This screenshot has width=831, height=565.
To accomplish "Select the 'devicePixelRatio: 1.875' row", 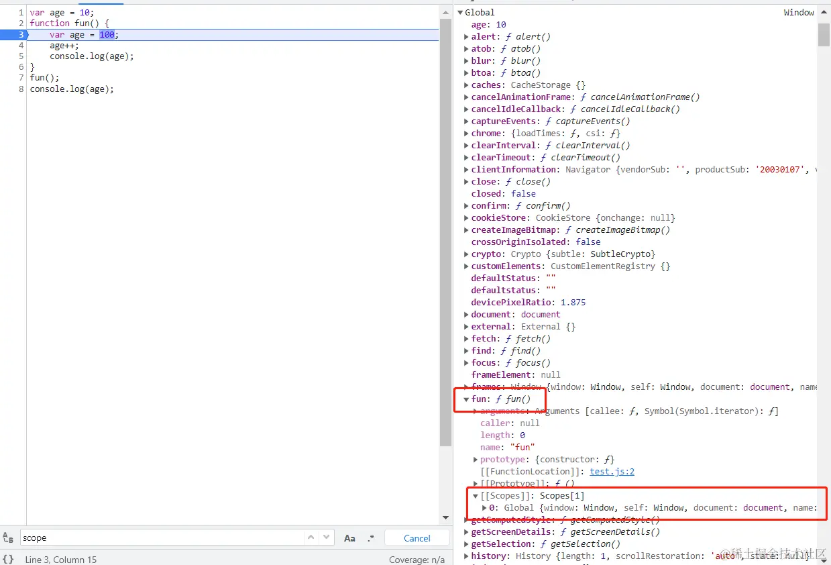I will coord(529,303).
